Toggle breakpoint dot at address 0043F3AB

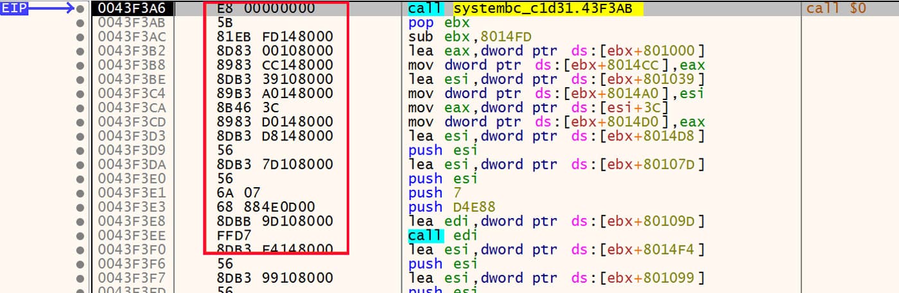pos(80,23)
